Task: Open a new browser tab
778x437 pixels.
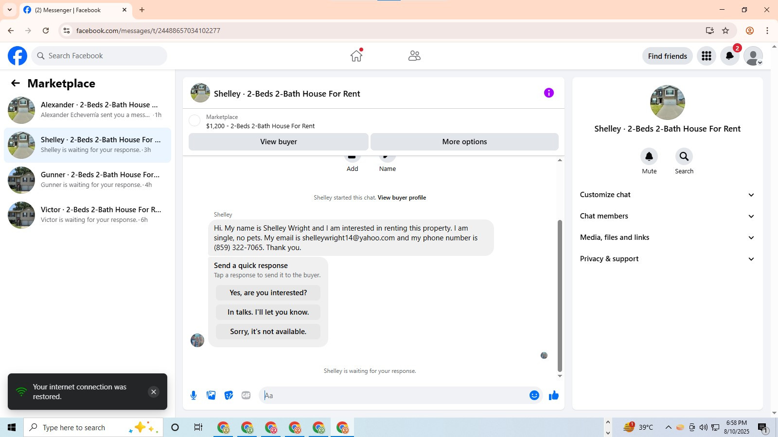Action: pyautogui.click(x=142, y=10)
